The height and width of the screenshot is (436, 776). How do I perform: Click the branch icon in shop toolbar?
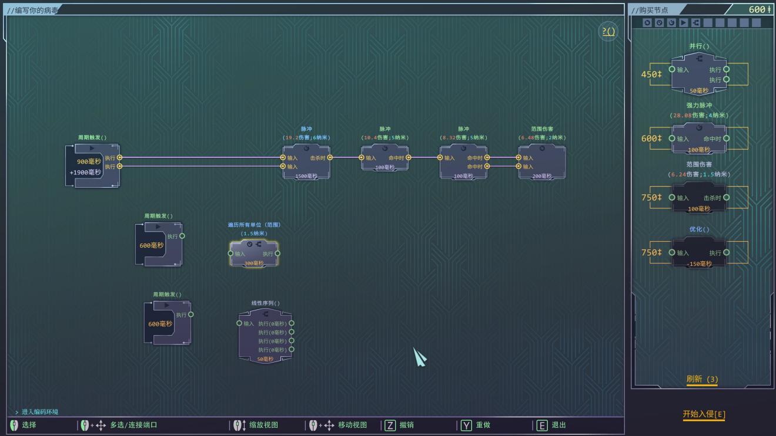tap(695, 23)
